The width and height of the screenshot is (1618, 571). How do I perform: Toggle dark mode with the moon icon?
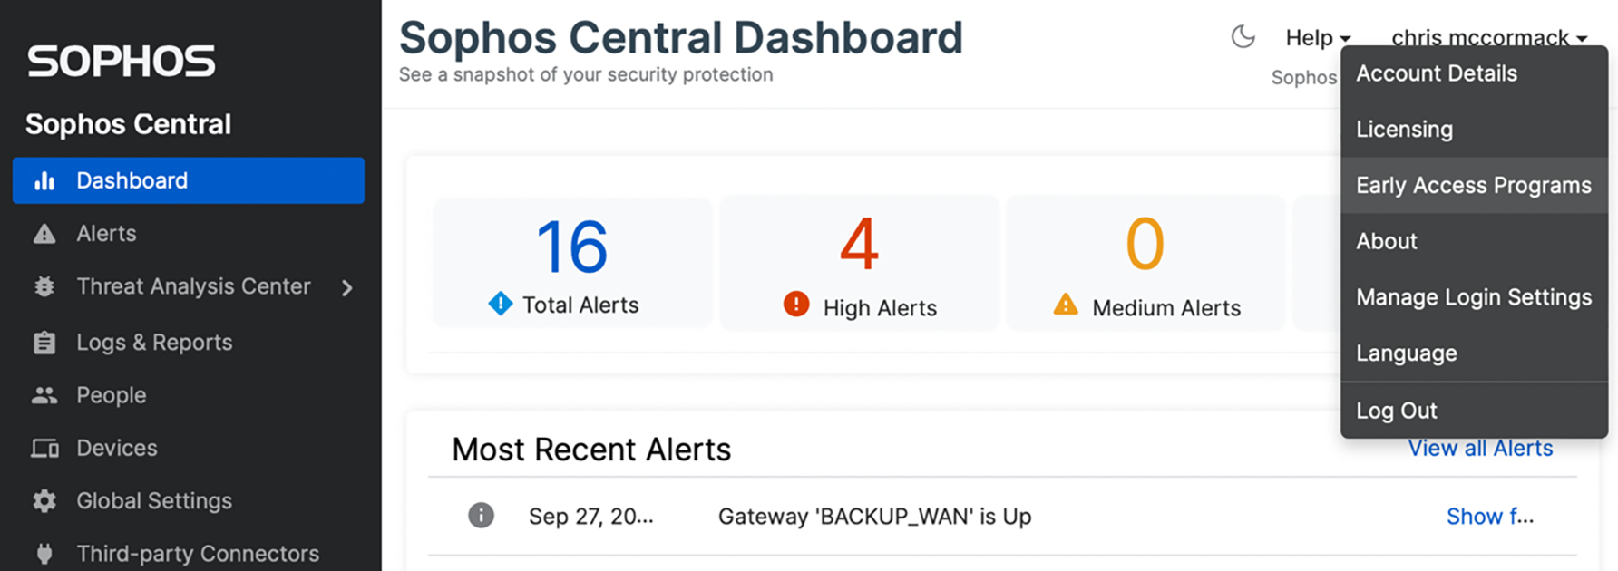[1243, 37]
